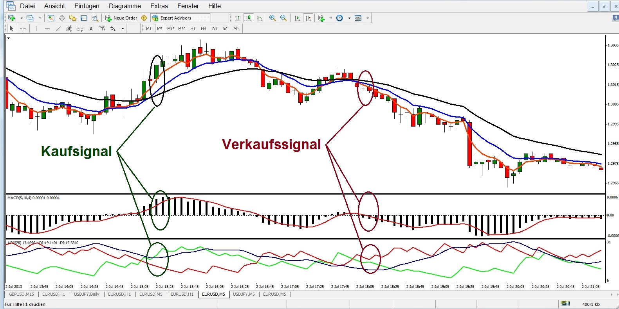Open the Profiles icon in toolbar
The image size is (619, 309).
[x=30, y=18]
